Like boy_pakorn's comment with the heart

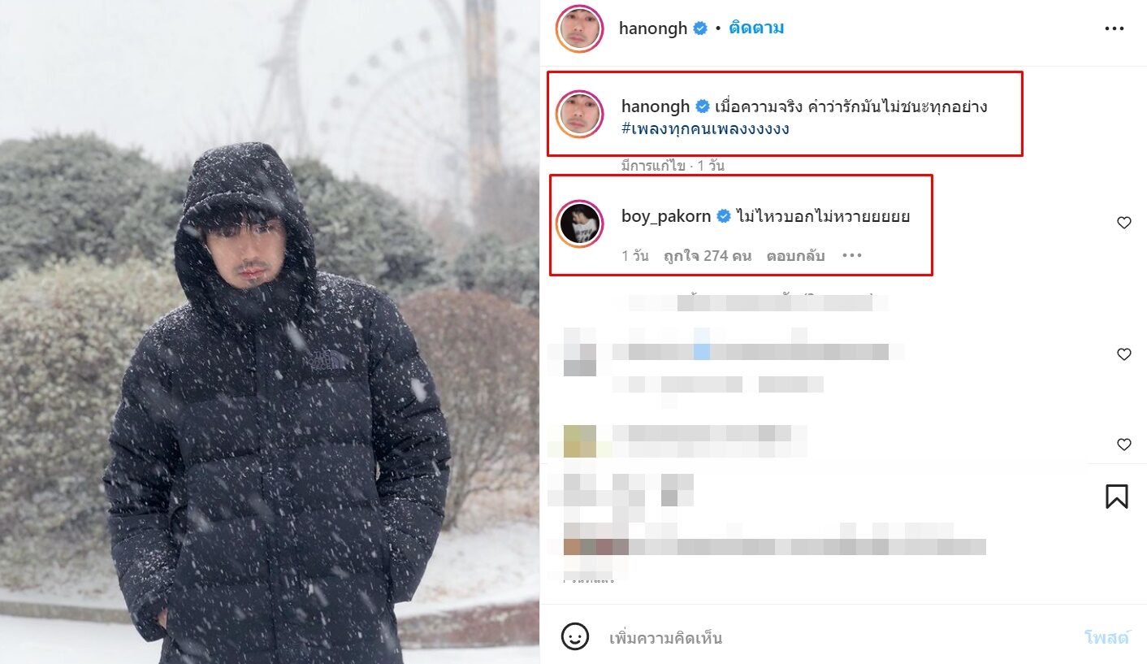tap(1124, 223)
